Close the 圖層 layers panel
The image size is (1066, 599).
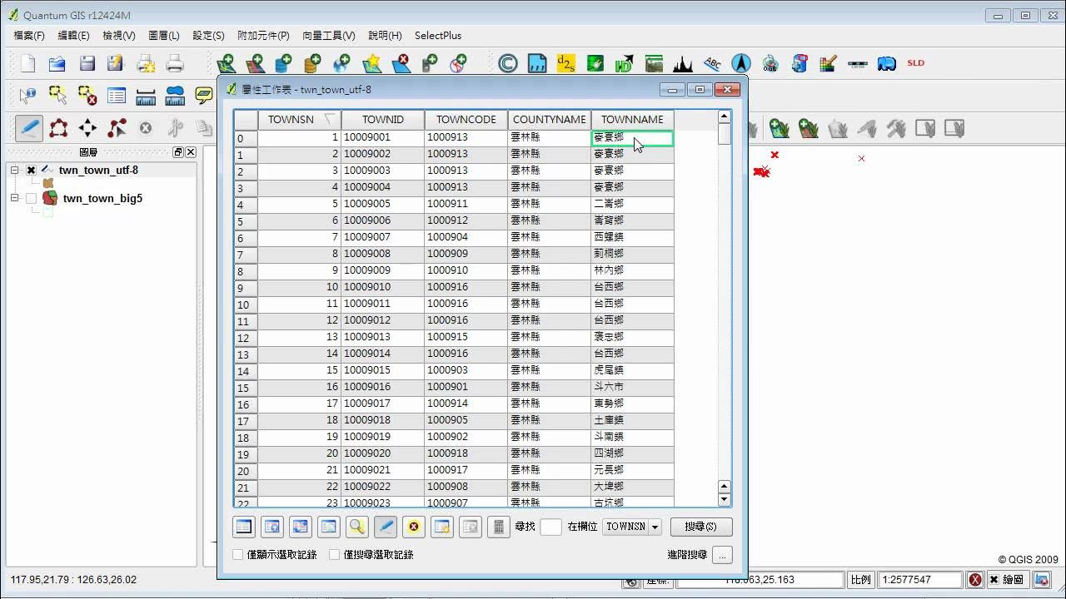(191, 152)
